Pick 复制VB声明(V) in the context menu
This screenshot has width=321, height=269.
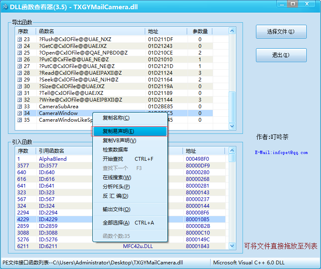pyautogui.click(x=119, y=141)
